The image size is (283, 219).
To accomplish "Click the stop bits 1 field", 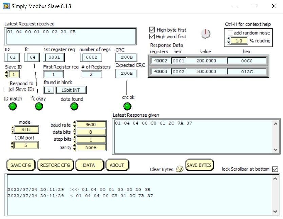I will tap(91, 140).
